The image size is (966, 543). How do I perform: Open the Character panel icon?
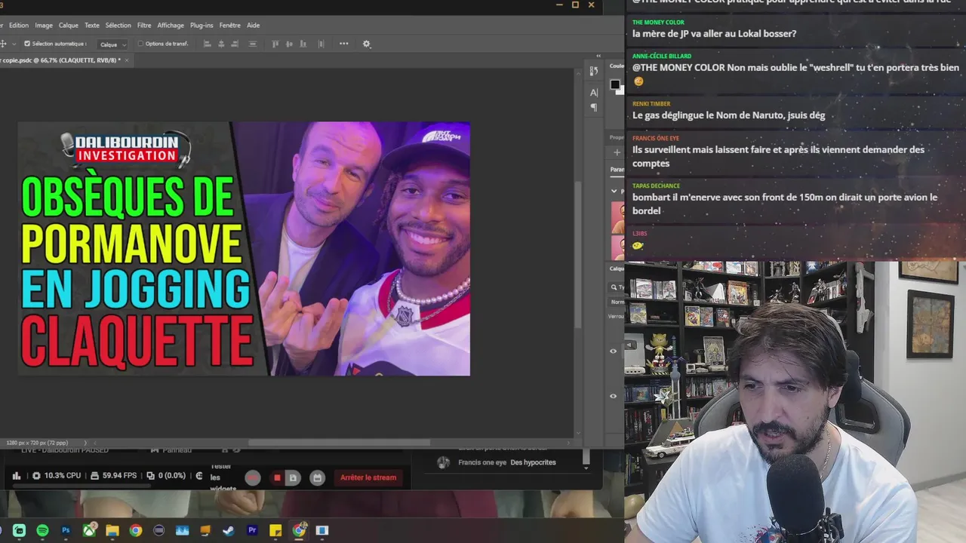(594, 92)
